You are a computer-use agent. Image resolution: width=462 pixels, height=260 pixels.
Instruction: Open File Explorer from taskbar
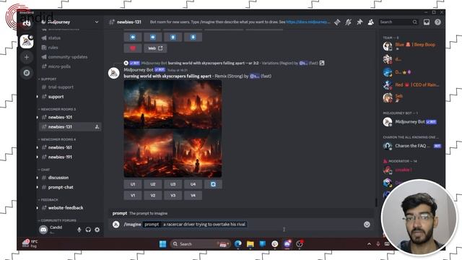pyautogui.click(x=250, y=244)
